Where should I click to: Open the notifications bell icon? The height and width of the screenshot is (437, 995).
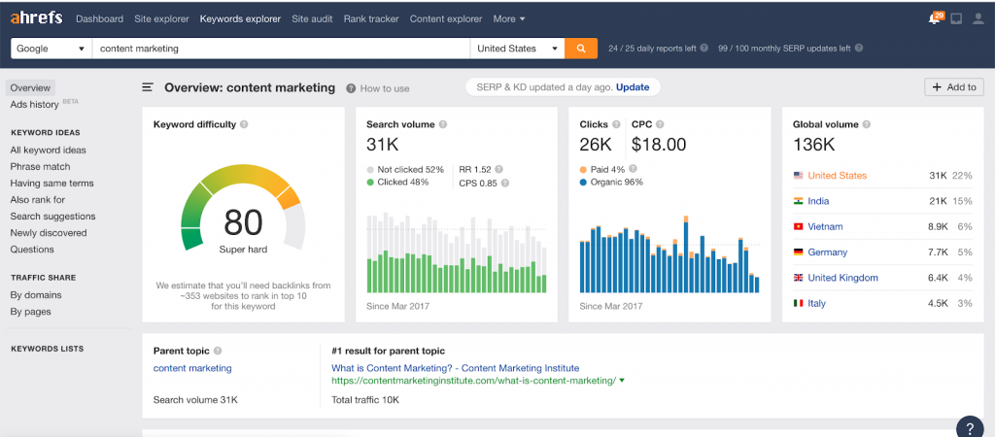pyautogui.click(x=934, y=19)
